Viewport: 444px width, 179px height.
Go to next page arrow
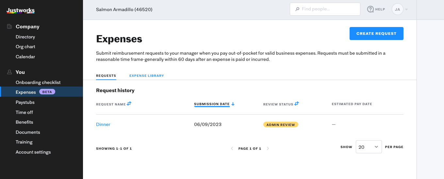pos(268,148)
